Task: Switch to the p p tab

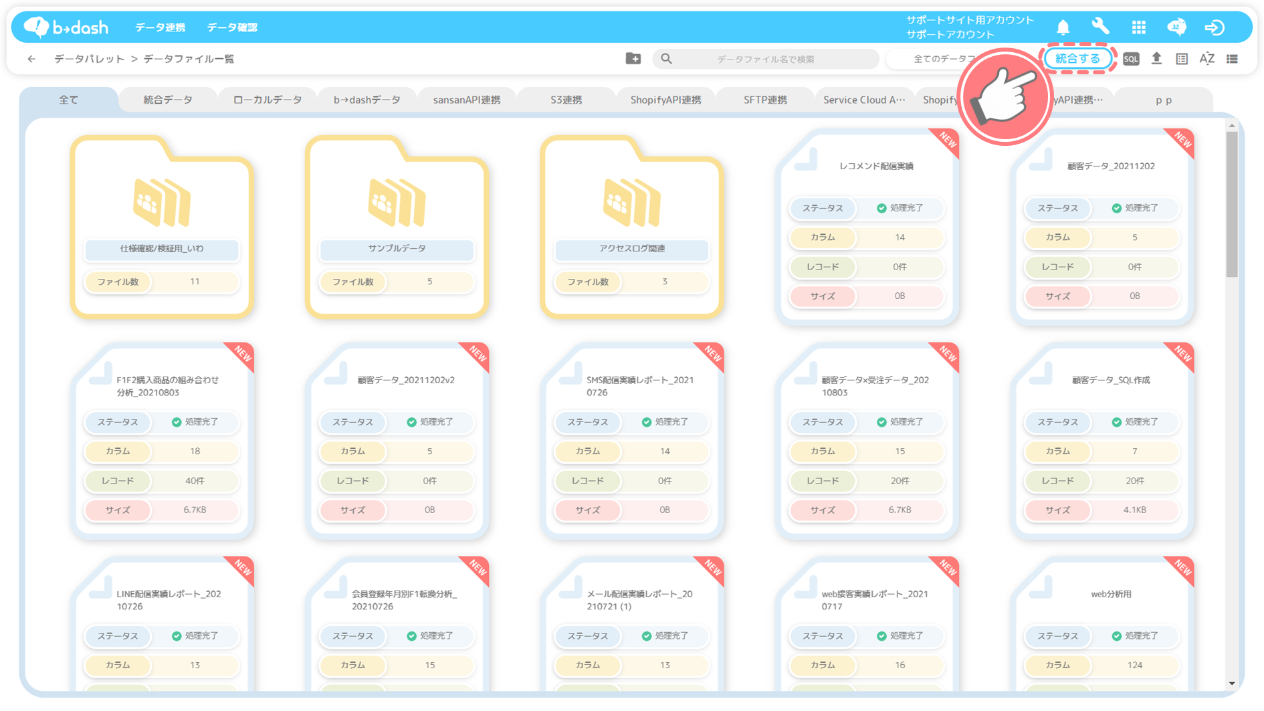Action: point(1164,100)
